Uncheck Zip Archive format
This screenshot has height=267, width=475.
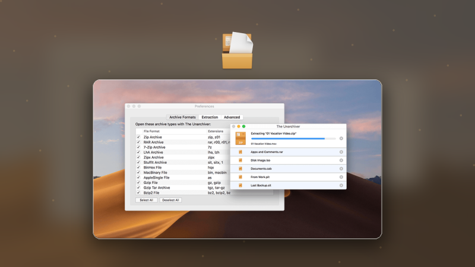tap(138, 137)
